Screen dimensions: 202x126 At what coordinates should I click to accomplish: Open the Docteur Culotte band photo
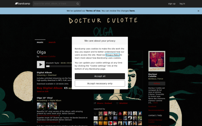[x=157, y=61]
